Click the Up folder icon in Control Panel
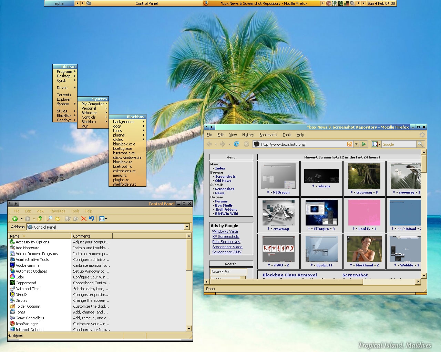Viewport: 441px width, 352px height. (40, 218)
